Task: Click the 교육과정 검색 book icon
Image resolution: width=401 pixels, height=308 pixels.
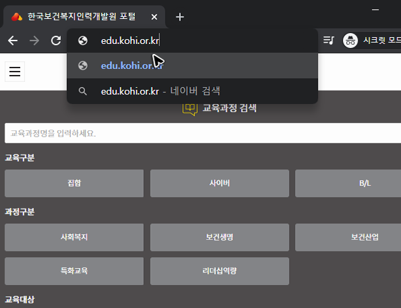Action: coord(190,109)
